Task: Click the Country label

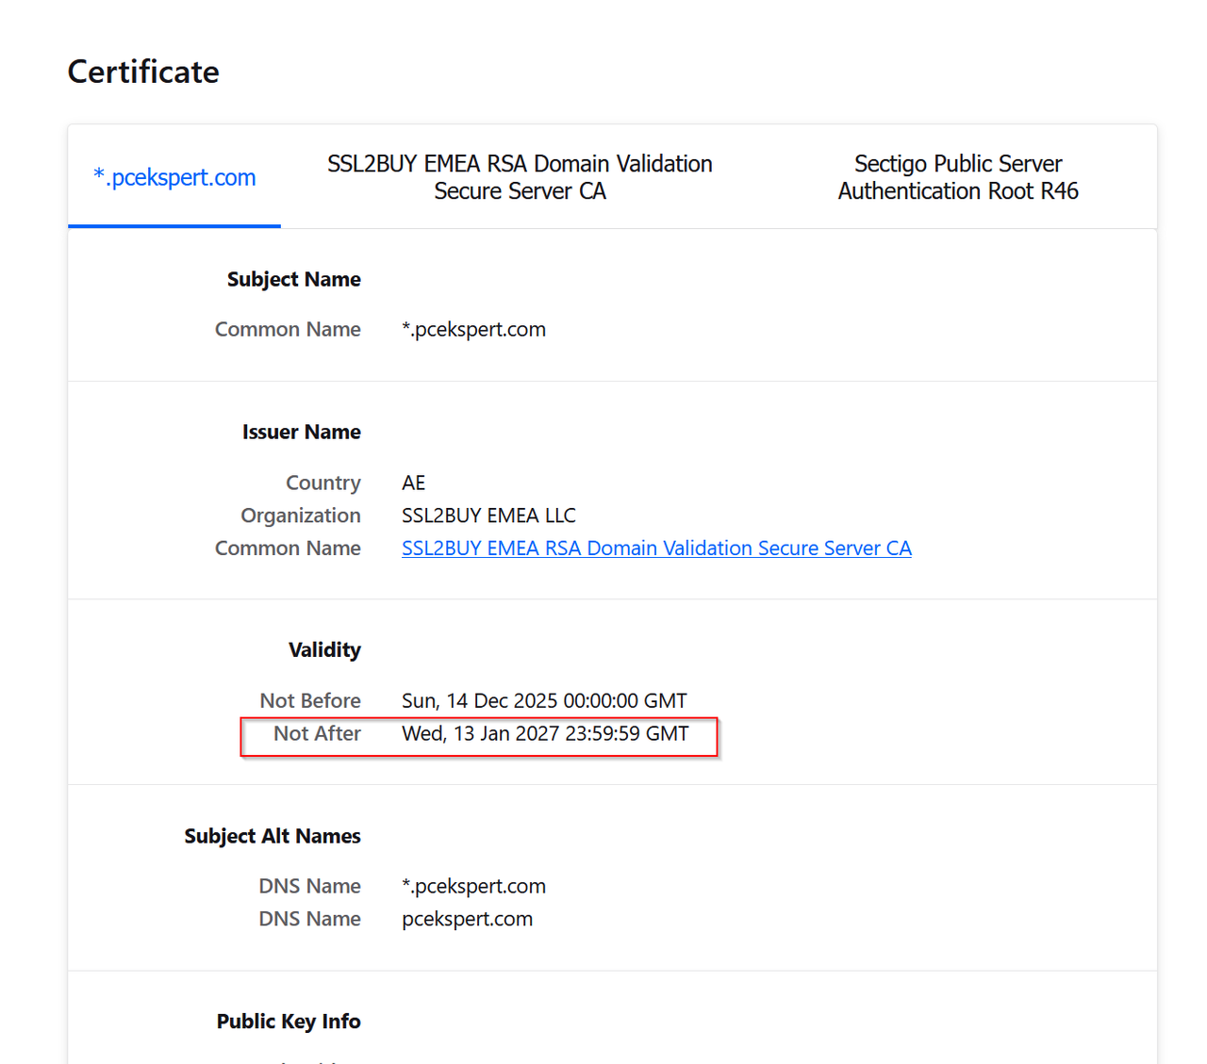Action: [323, 483]
